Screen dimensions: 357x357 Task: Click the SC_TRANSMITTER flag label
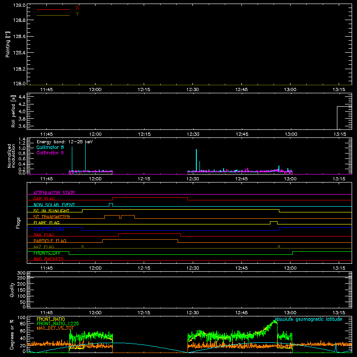coord(52,217)
